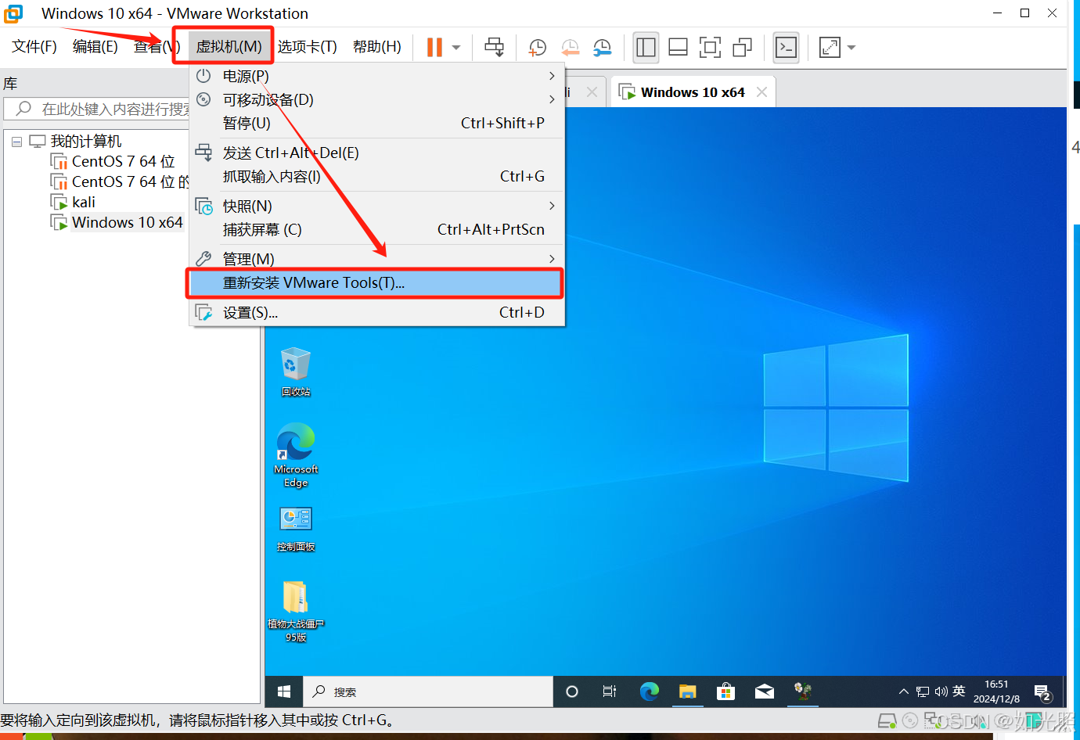Click the Cortana circle taskbar icon
1080x740 pixels.
click(x=572, y=692)
